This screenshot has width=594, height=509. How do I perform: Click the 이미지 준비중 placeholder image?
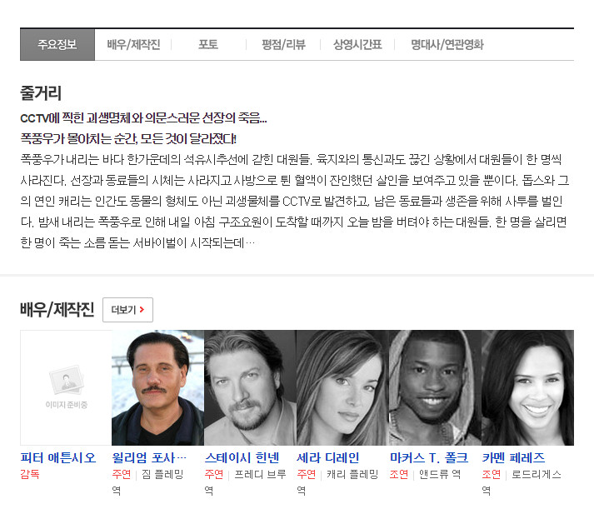66,387
